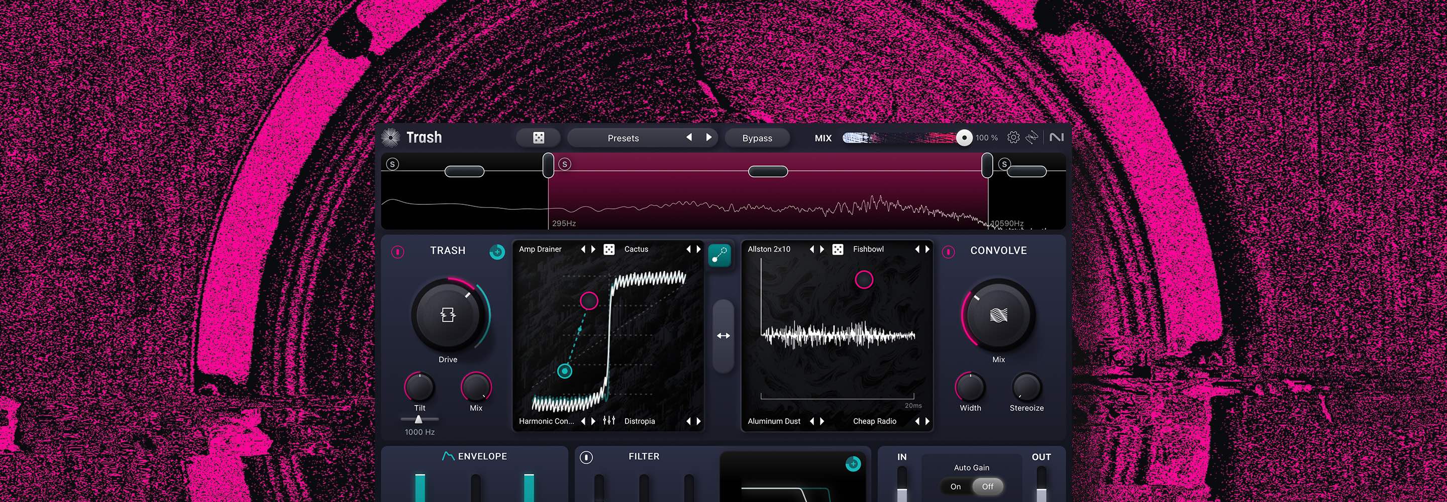Screen dimensions: 1447x502
Task: Click the 295Hz crossover handle
Action: pos(548,166)
